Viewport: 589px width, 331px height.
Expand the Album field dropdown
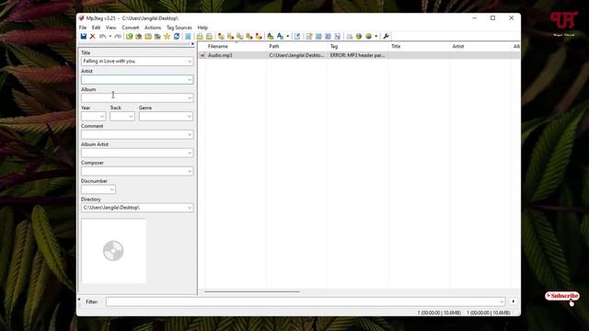click(190, 98)
